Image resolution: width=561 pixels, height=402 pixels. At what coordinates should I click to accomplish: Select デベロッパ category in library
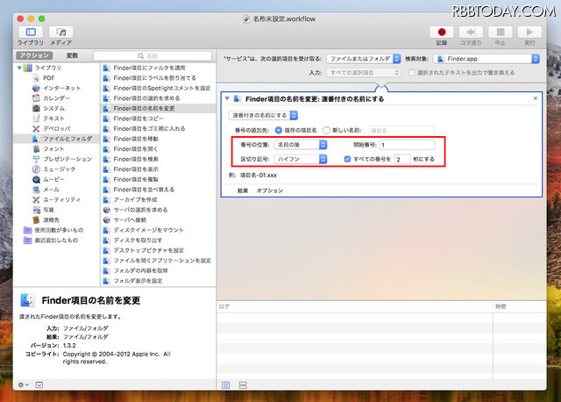tap(56, 129)
